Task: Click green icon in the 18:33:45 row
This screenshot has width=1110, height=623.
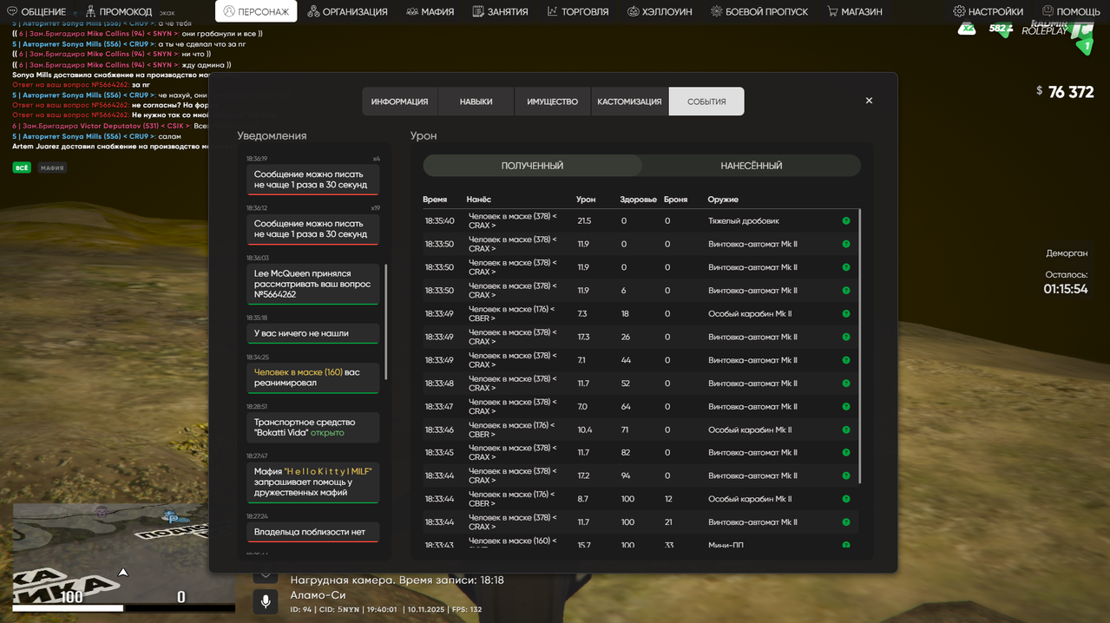Action: click(846, 453)
